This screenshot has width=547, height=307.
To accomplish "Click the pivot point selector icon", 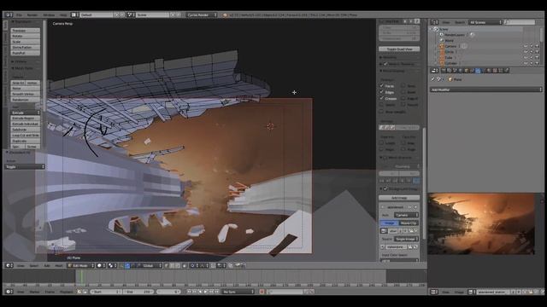I will click(112, 265).
